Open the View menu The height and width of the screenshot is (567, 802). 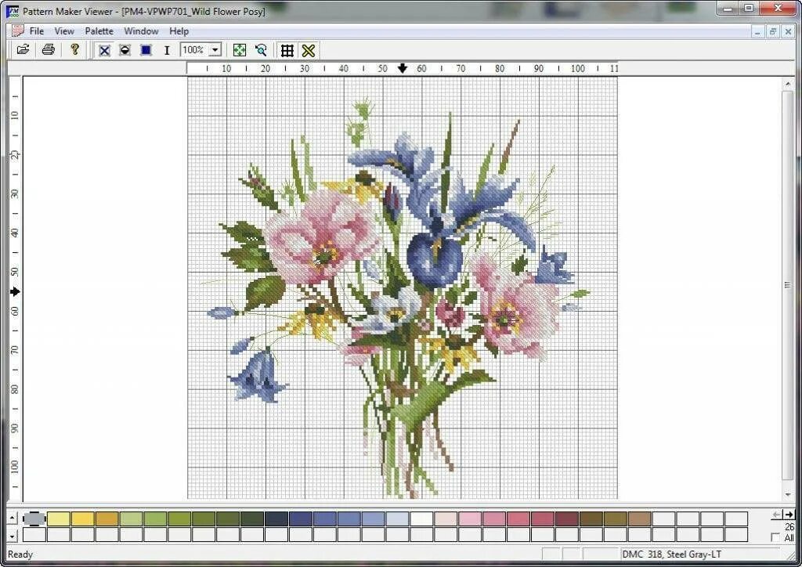(64, 31)
